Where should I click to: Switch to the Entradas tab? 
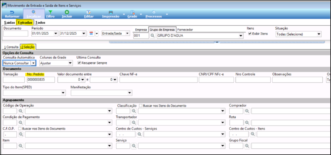[x=25, y=23]
